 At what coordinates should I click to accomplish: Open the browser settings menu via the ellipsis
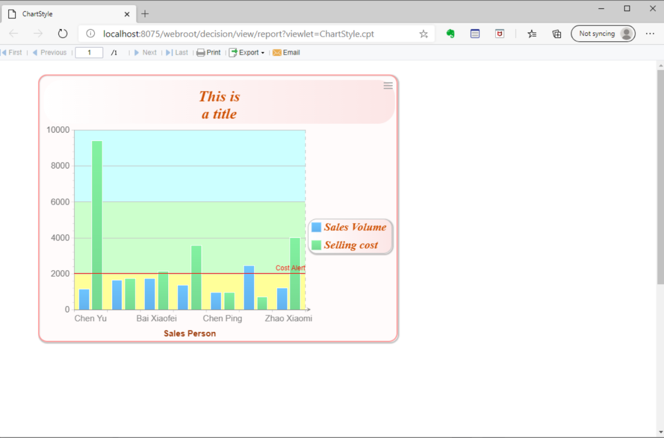click(650, 33)
